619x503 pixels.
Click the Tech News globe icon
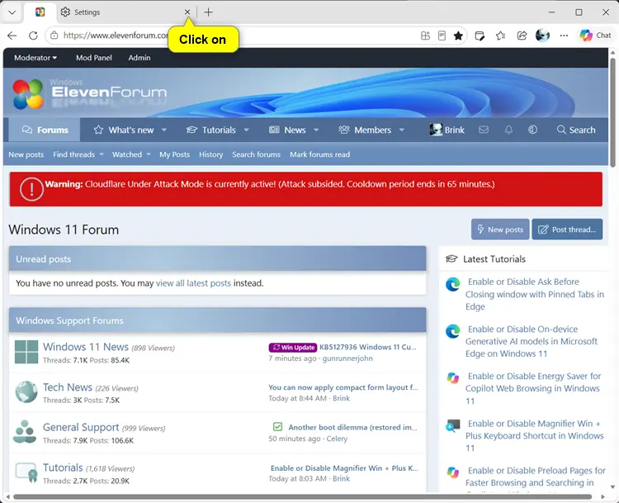[26, 392]
